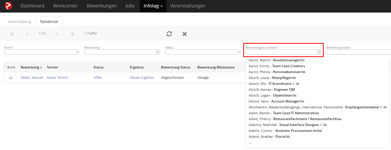This screenshot has height=150, width=391.
Task: Sort by Bewerbung Status column header
Action: pyautogui.click(x=176, y=67)
